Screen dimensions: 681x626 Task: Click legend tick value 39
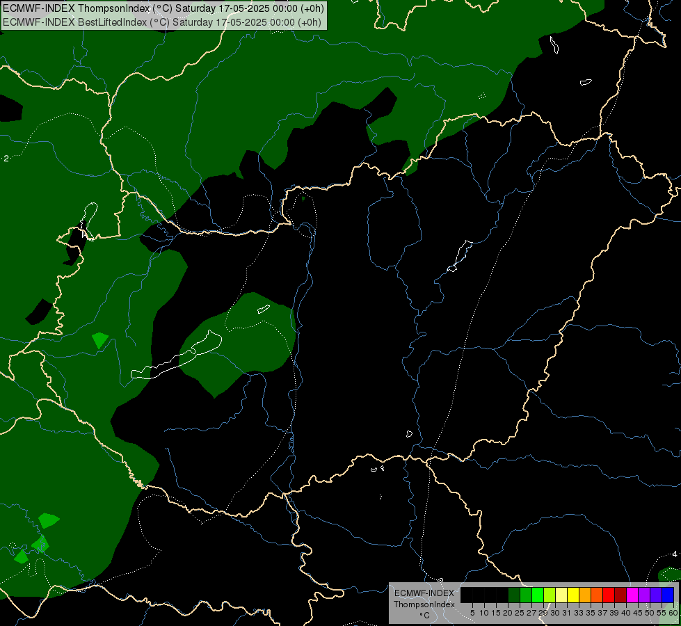[x=614, y=613]
